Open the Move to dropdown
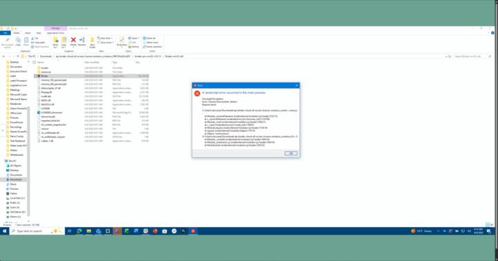 [55, 43]
